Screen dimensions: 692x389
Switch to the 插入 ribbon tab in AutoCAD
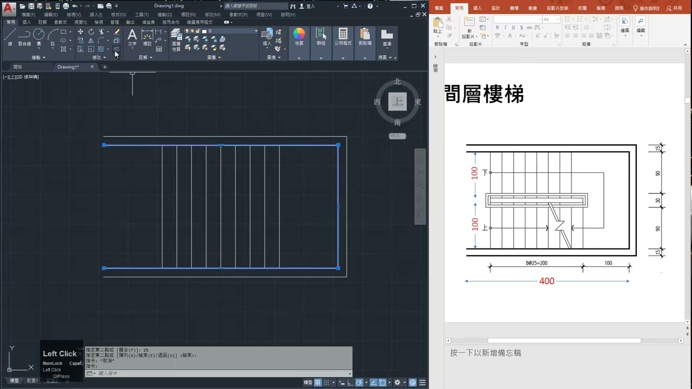click(x=26, y=22)
